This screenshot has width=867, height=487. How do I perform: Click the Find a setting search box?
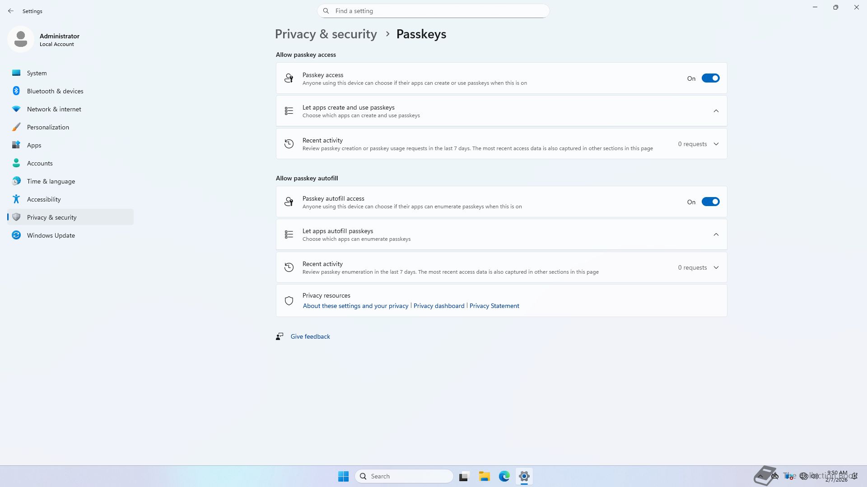coord(433,11)
